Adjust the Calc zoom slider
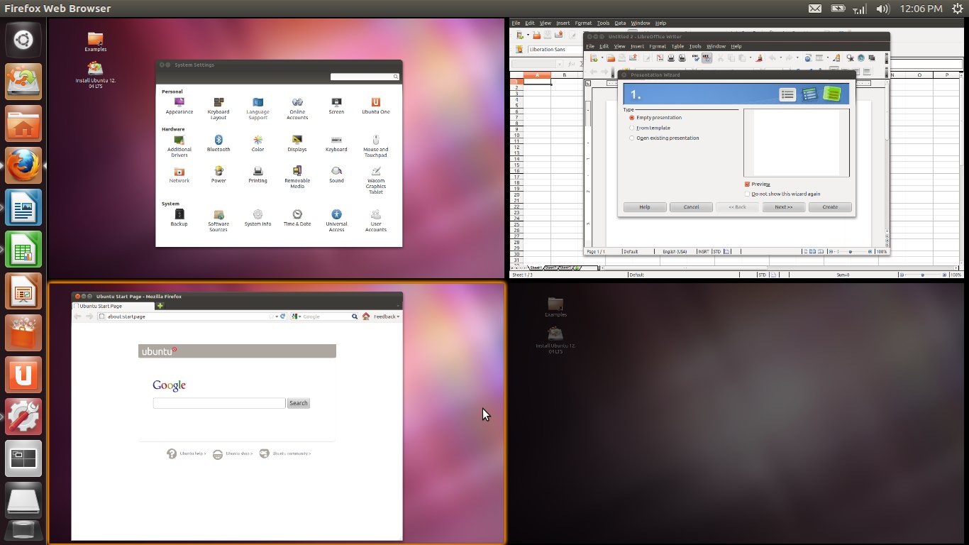The width and height of the screenshot is (969, 545). [924, 275]
